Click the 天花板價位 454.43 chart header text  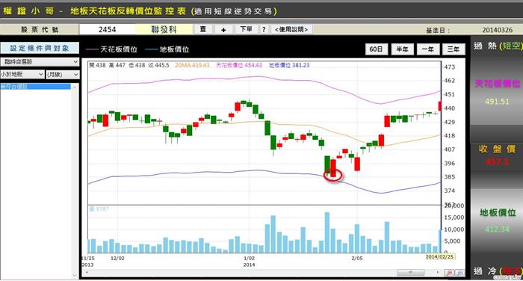(239, 65)
